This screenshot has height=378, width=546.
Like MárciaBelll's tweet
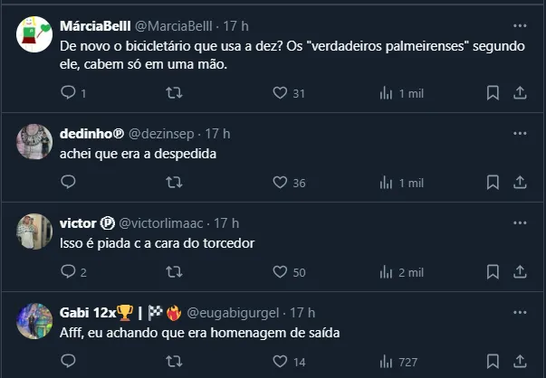280,92
